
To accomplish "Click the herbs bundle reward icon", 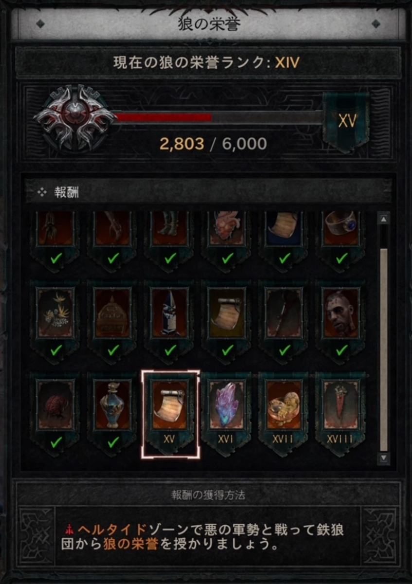I will point(56,321).
